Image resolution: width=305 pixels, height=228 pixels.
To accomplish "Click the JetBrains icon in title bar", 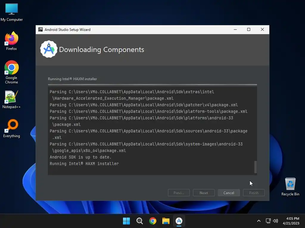I will 41,29.
